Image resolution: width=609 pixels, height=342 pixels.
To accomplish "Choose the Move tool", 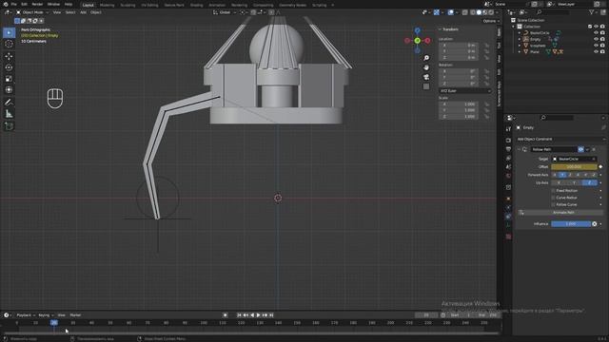I will click(9, 56).
